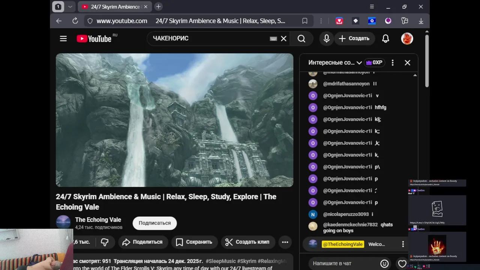Expand the tab list dropdown arrow
The height and width of the screenshot is (270, 480).
click(x=70, y=7)
